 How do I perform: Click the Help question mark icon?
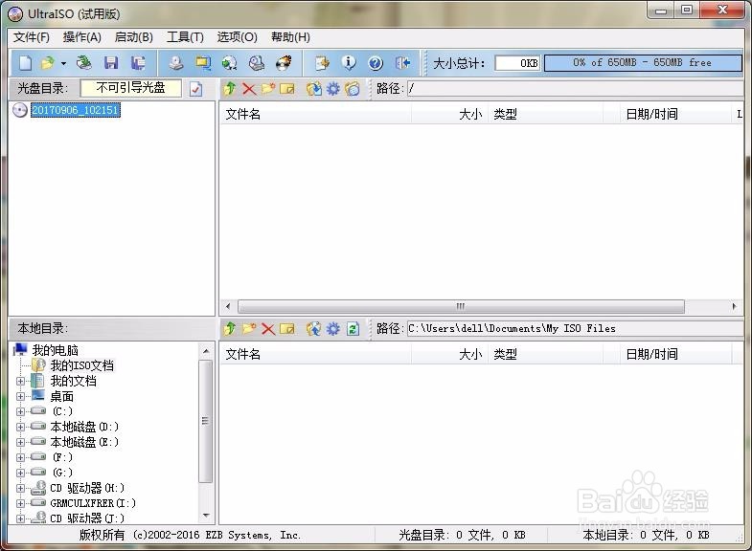pos(376,63)
